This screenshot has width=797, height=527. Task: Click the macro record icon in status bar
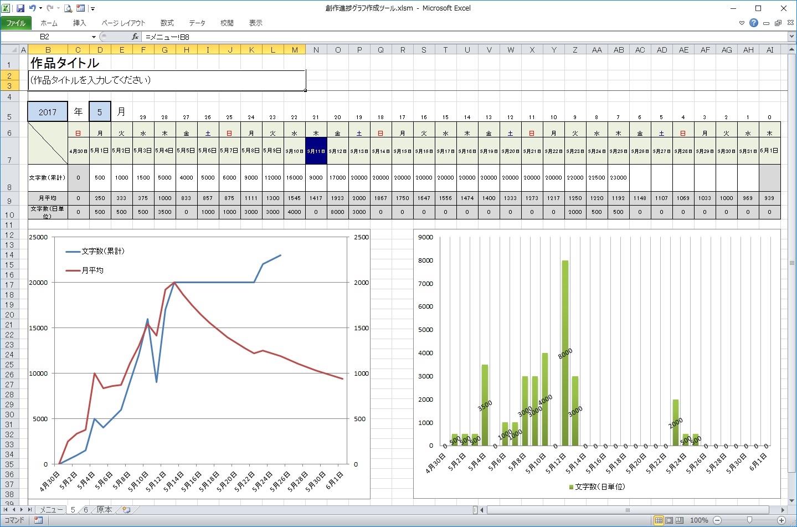coord(38,520)
